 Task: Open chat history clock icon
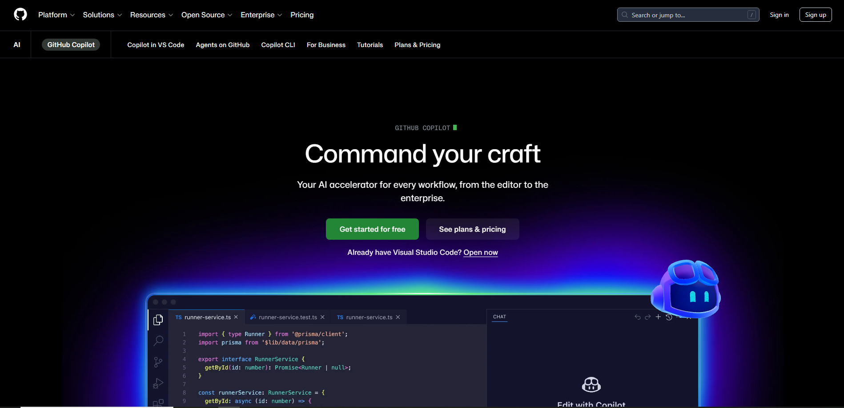pos(669,317)
